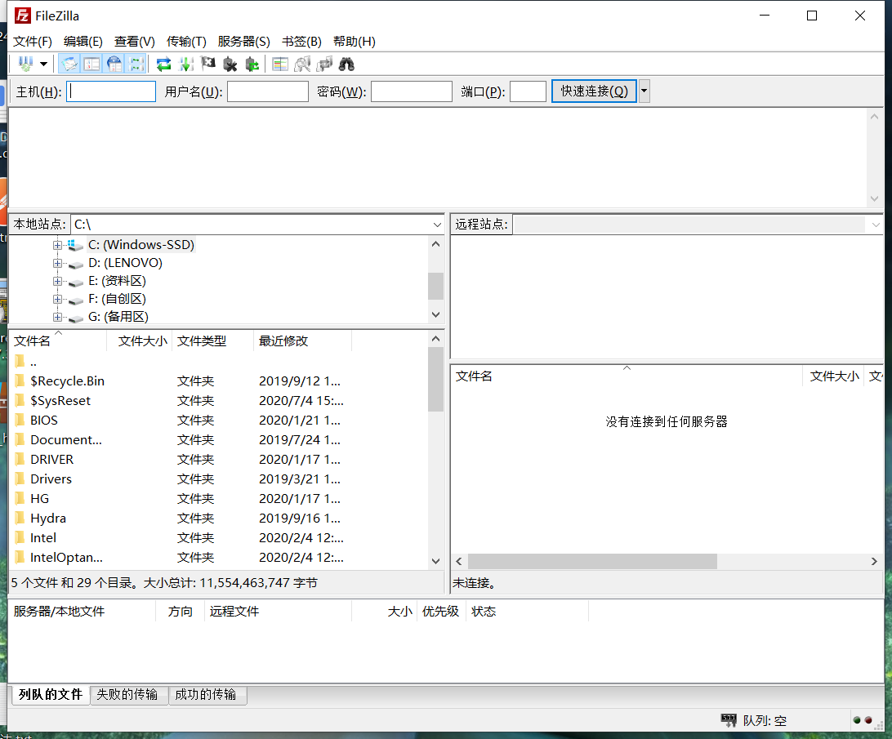The image size is (892, 739).
Task: Focus the 密码 password field
Action: coord(412,91)
